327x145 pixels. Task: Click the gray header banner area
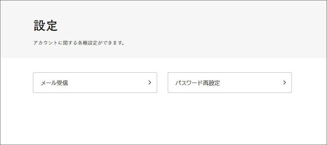click(x=213, y=28)
